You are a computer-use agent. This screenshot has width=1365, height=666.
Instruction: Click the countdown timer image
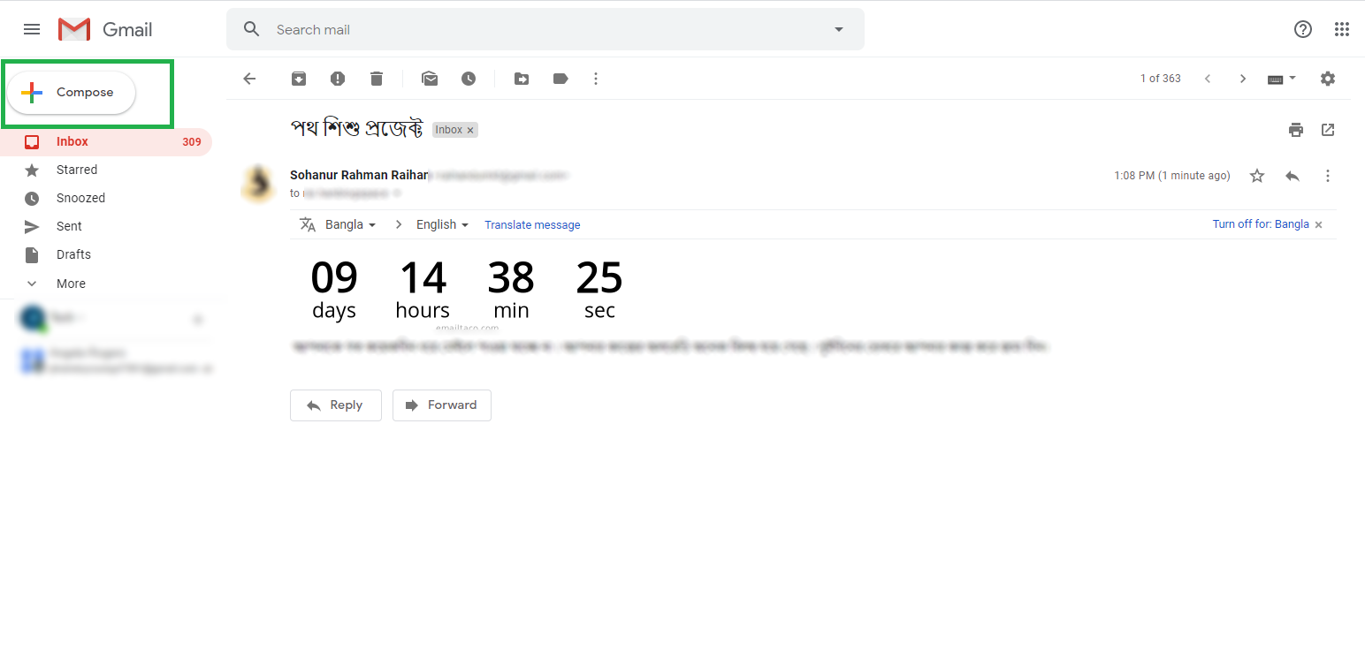468,291
